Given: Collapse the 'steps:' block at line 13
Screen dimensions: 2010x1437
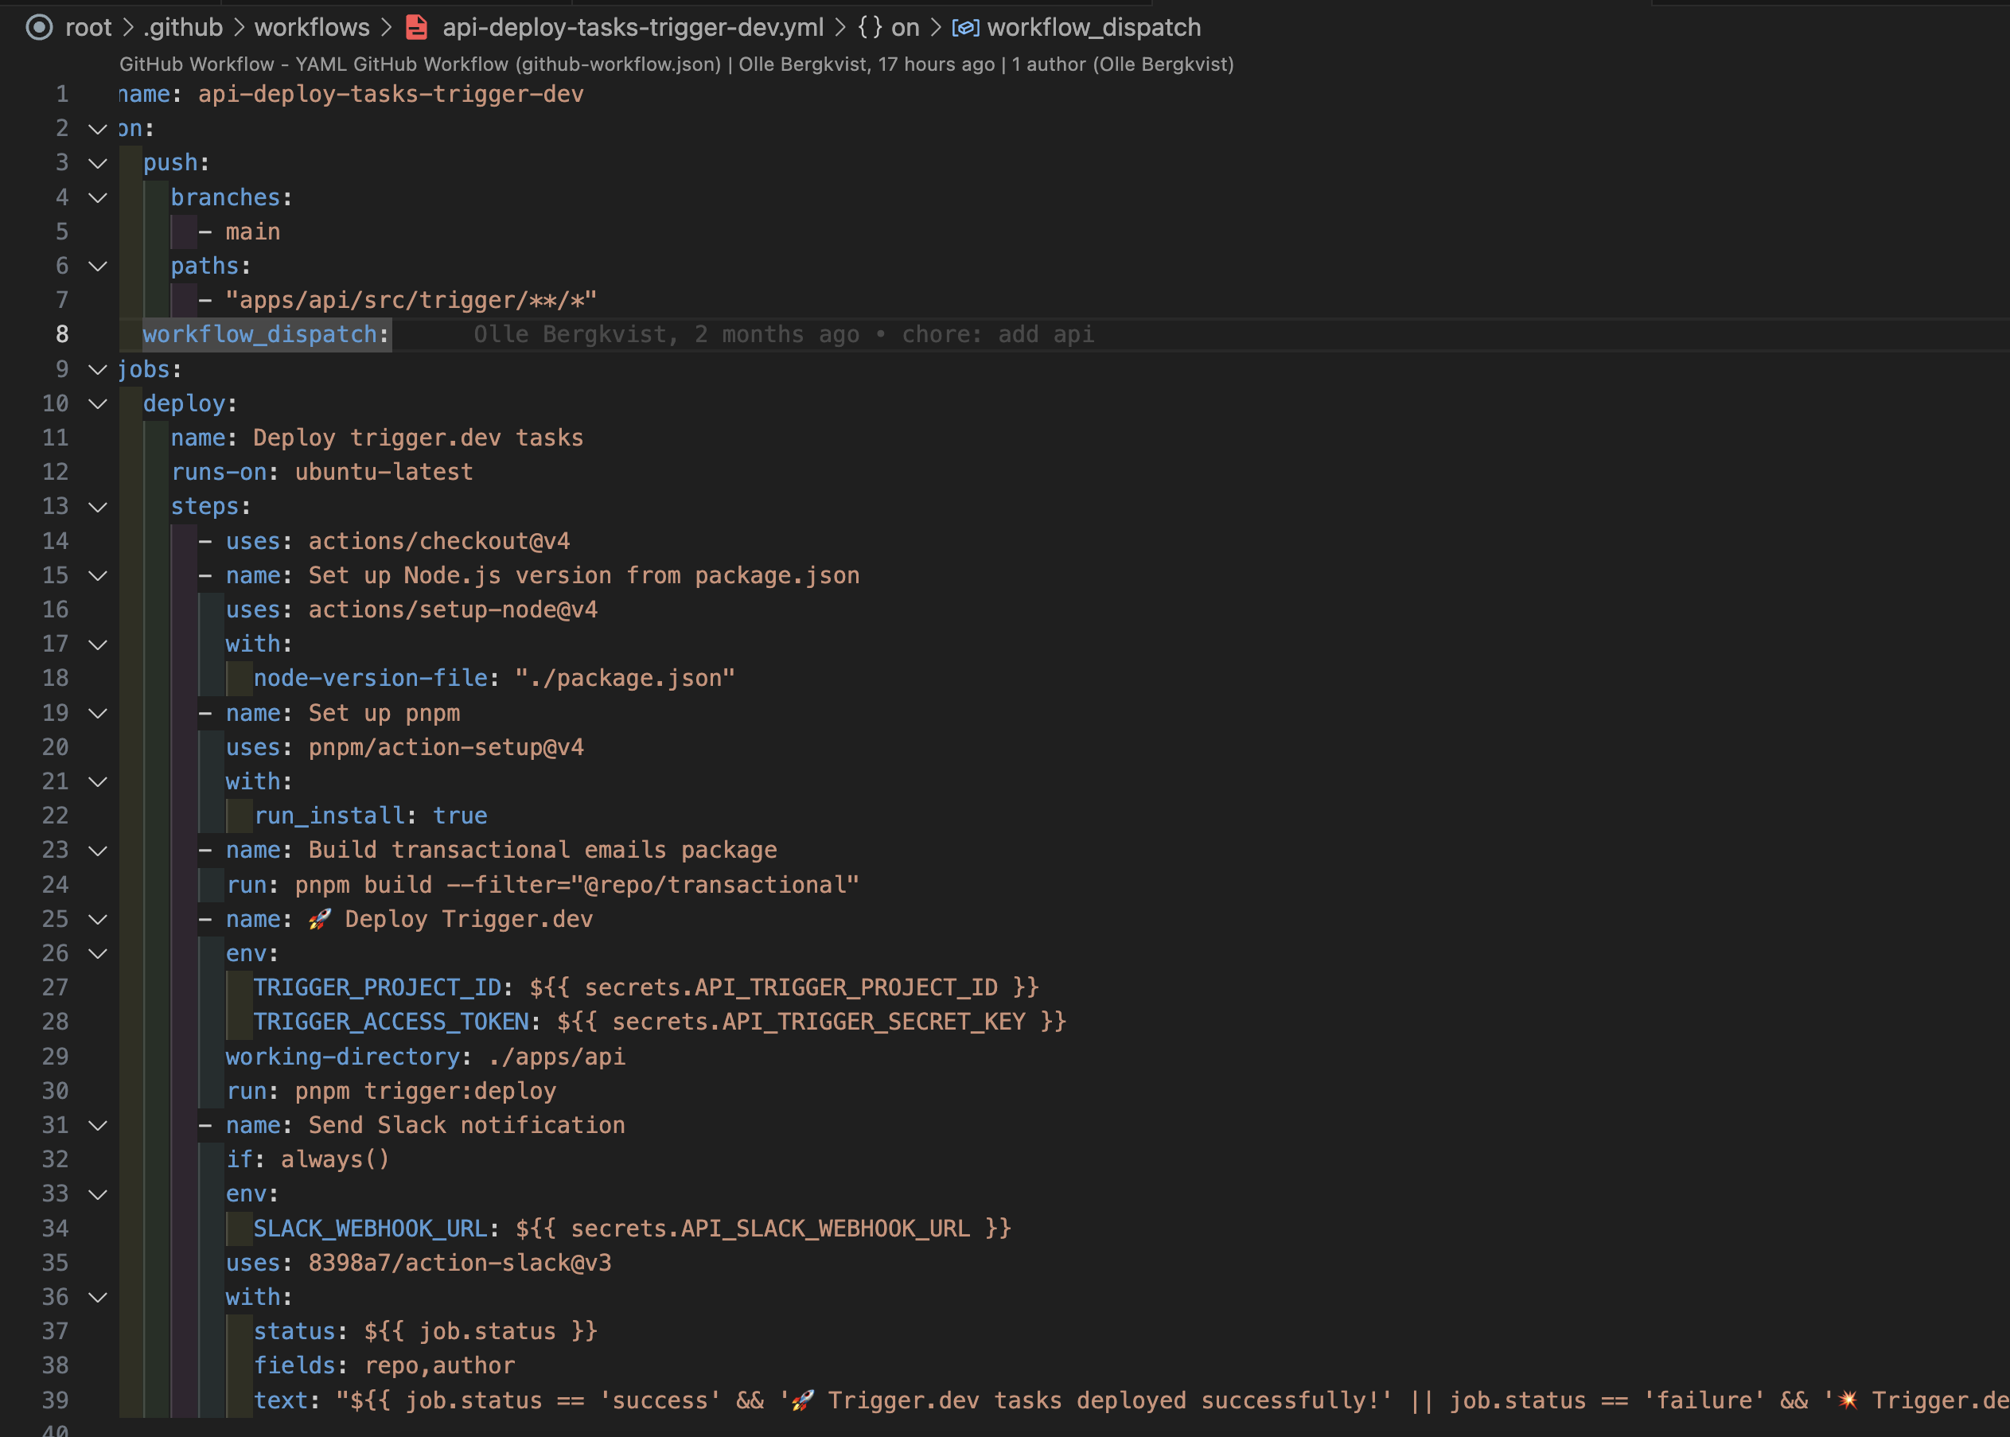Looking at the screenshot, I should [98, 507].
